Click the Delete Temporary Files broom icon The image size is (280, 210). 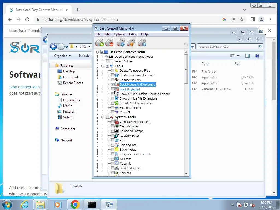click(x=116, y=70)
